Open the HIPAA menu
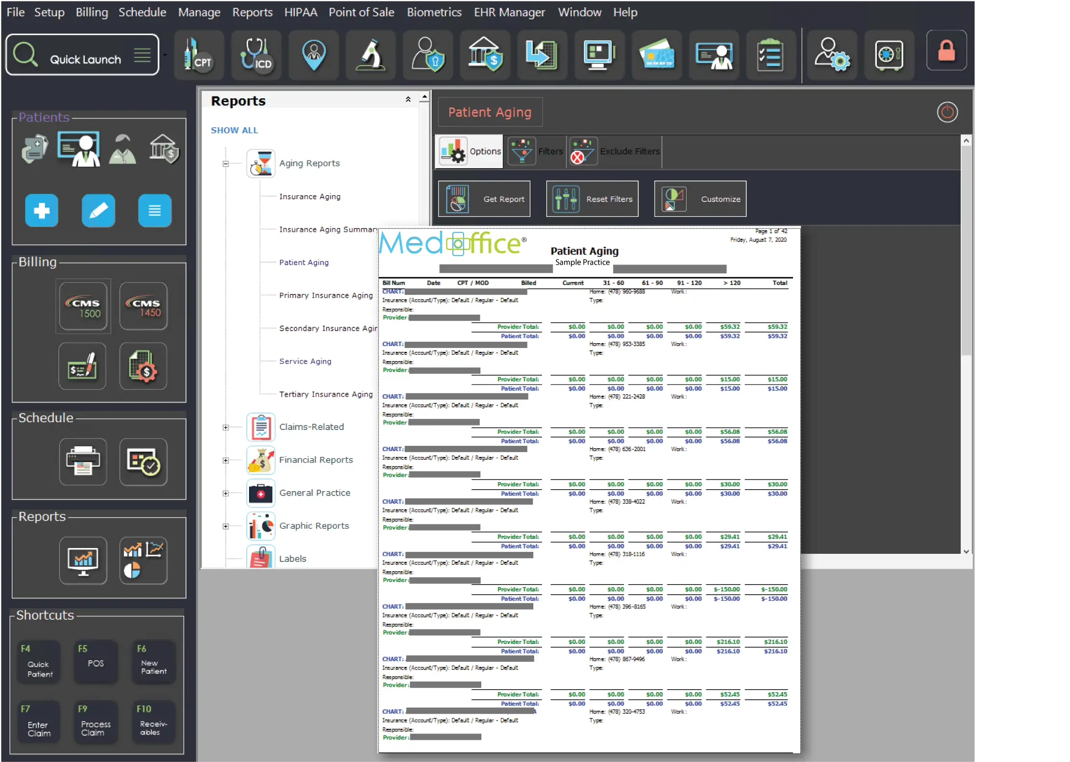1070x762 pixels. tap(301, 12)
